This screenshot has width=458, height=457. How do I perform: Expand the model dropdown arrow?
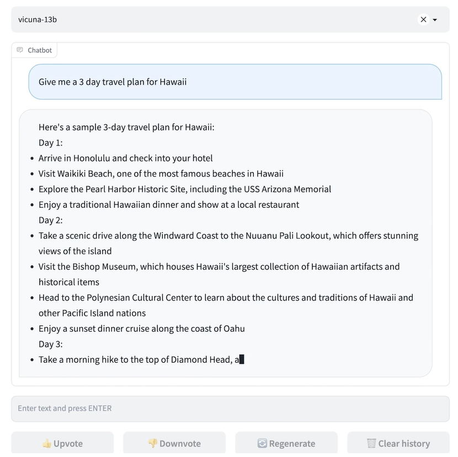point(435,20)
